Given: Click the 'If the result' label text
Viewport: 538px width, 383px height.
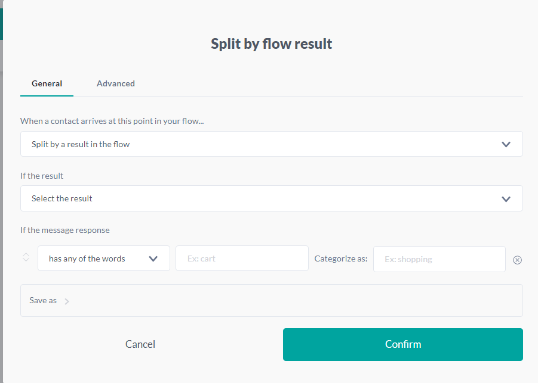Looking at the screenshot, I should tap(42, 176).
